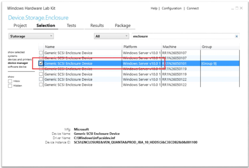The width and height of the screenshot is (249, 168).
Task: Check last enclosure device on RR1N26050122
Action: (x=41, y=85)
